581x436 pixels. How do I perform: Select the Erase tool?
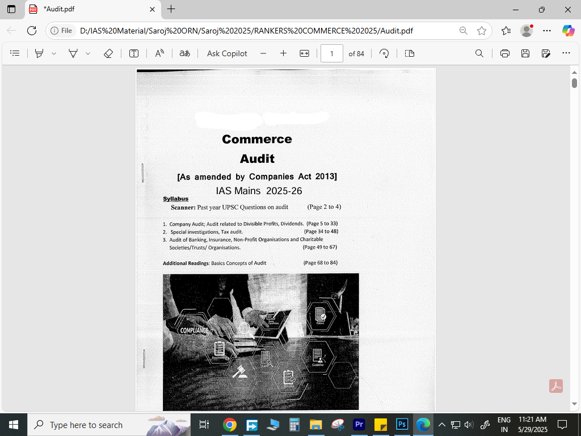point(108,53)
